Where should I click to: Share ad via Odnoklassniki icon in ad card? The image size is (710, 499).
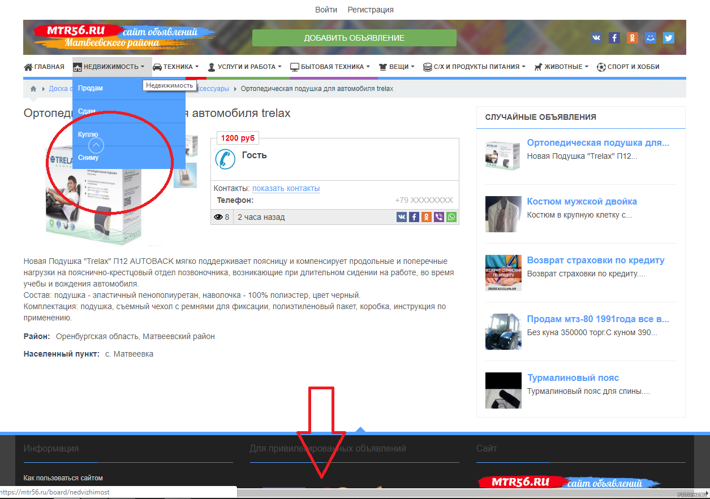tap(427, 217)
